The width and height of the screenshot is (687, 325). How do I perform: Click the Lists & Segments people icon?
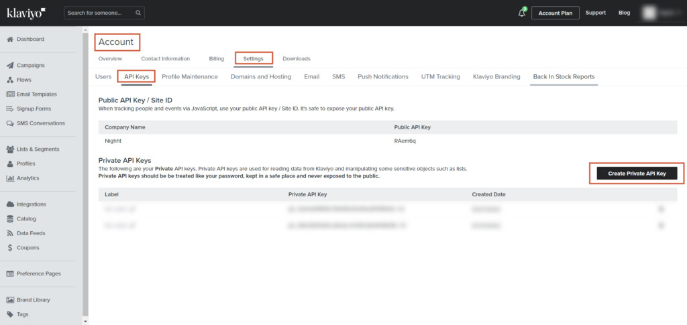tap(10, 149)
